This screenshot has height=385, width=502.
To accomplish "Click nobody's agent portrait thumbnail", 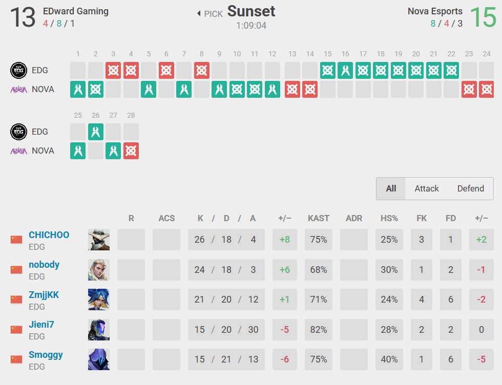I will point(99,270).
